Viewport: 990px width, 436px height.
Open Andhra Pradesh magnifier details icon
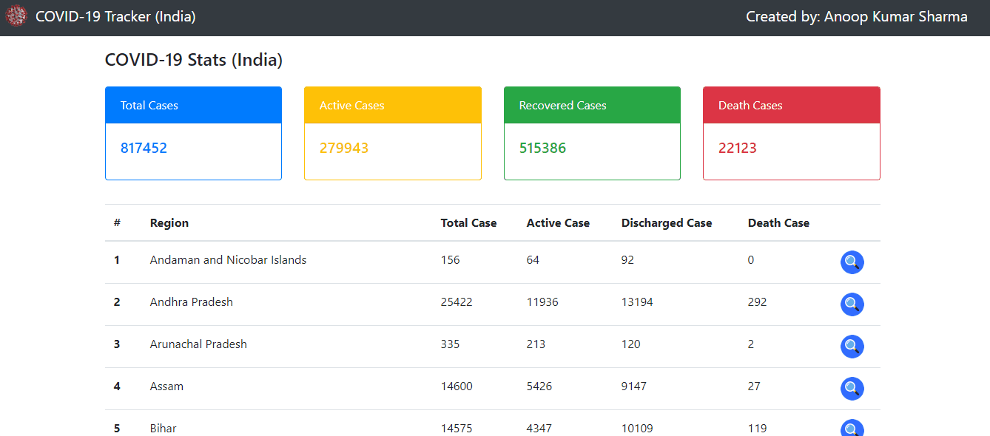(852, 304)
